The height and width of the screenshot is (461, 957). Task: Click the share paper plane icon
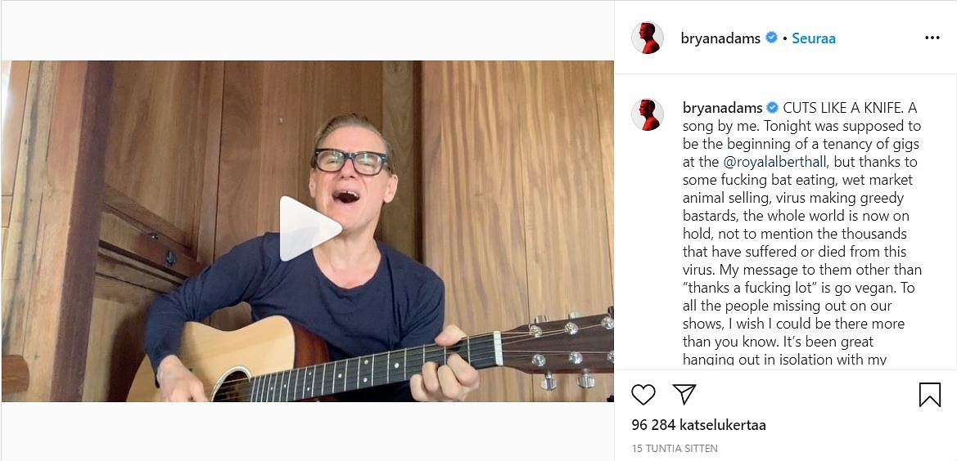(684, 395)
